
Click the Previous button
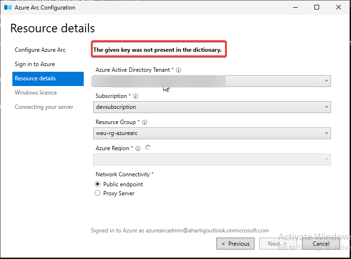tap(235, 244)
